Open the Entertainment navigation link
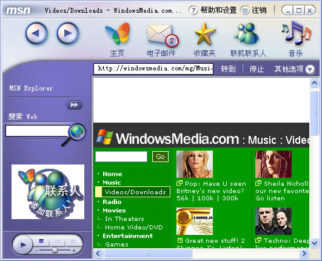Image resolution: width=322 pixels, height=261 pixels. pos(128,236)
